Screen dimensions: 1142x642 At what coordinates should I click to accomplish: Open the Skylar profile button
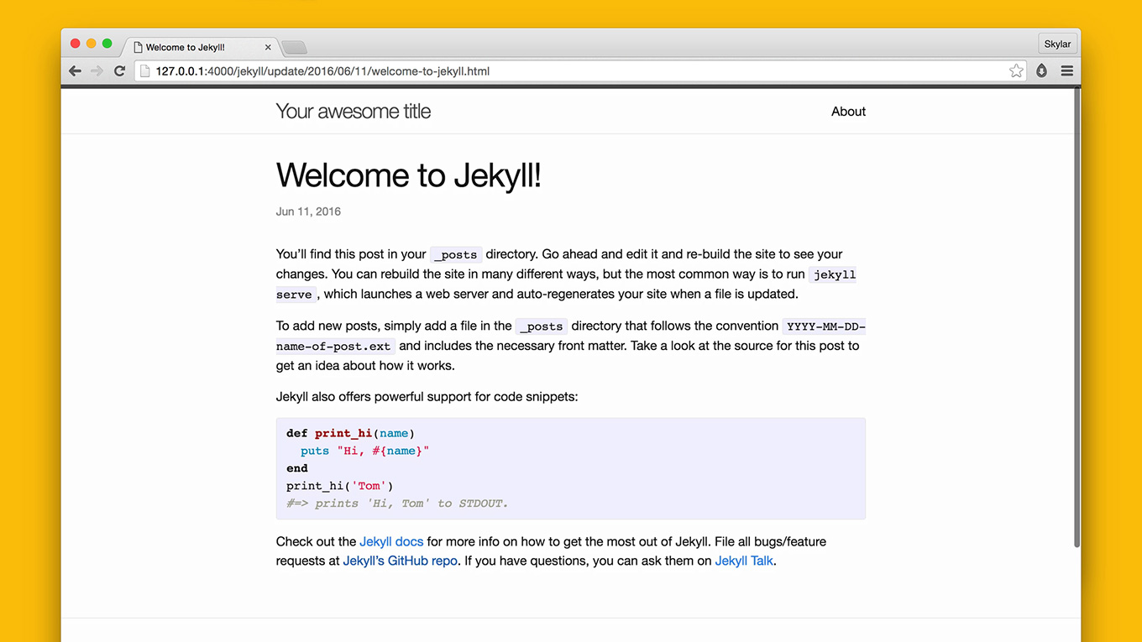tap(1056, 44)
